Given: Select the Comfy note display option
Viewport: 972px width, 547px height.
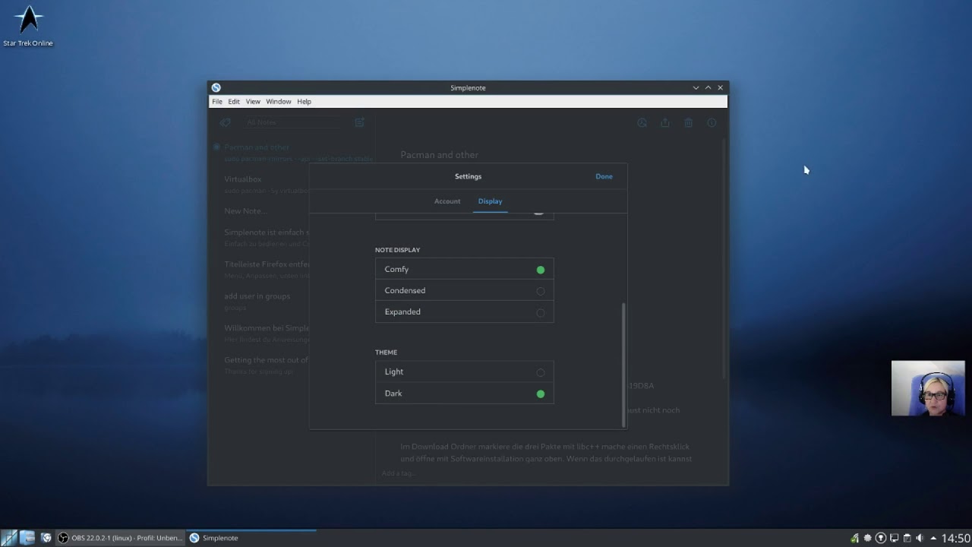Looking at the screenshot, I should click(464, 269).
